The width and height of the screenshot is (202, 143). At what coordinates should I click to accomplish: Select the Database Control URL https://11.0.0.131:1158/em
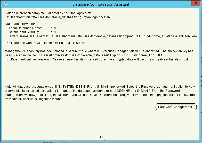pyautogui.click(x=66, y=43)
